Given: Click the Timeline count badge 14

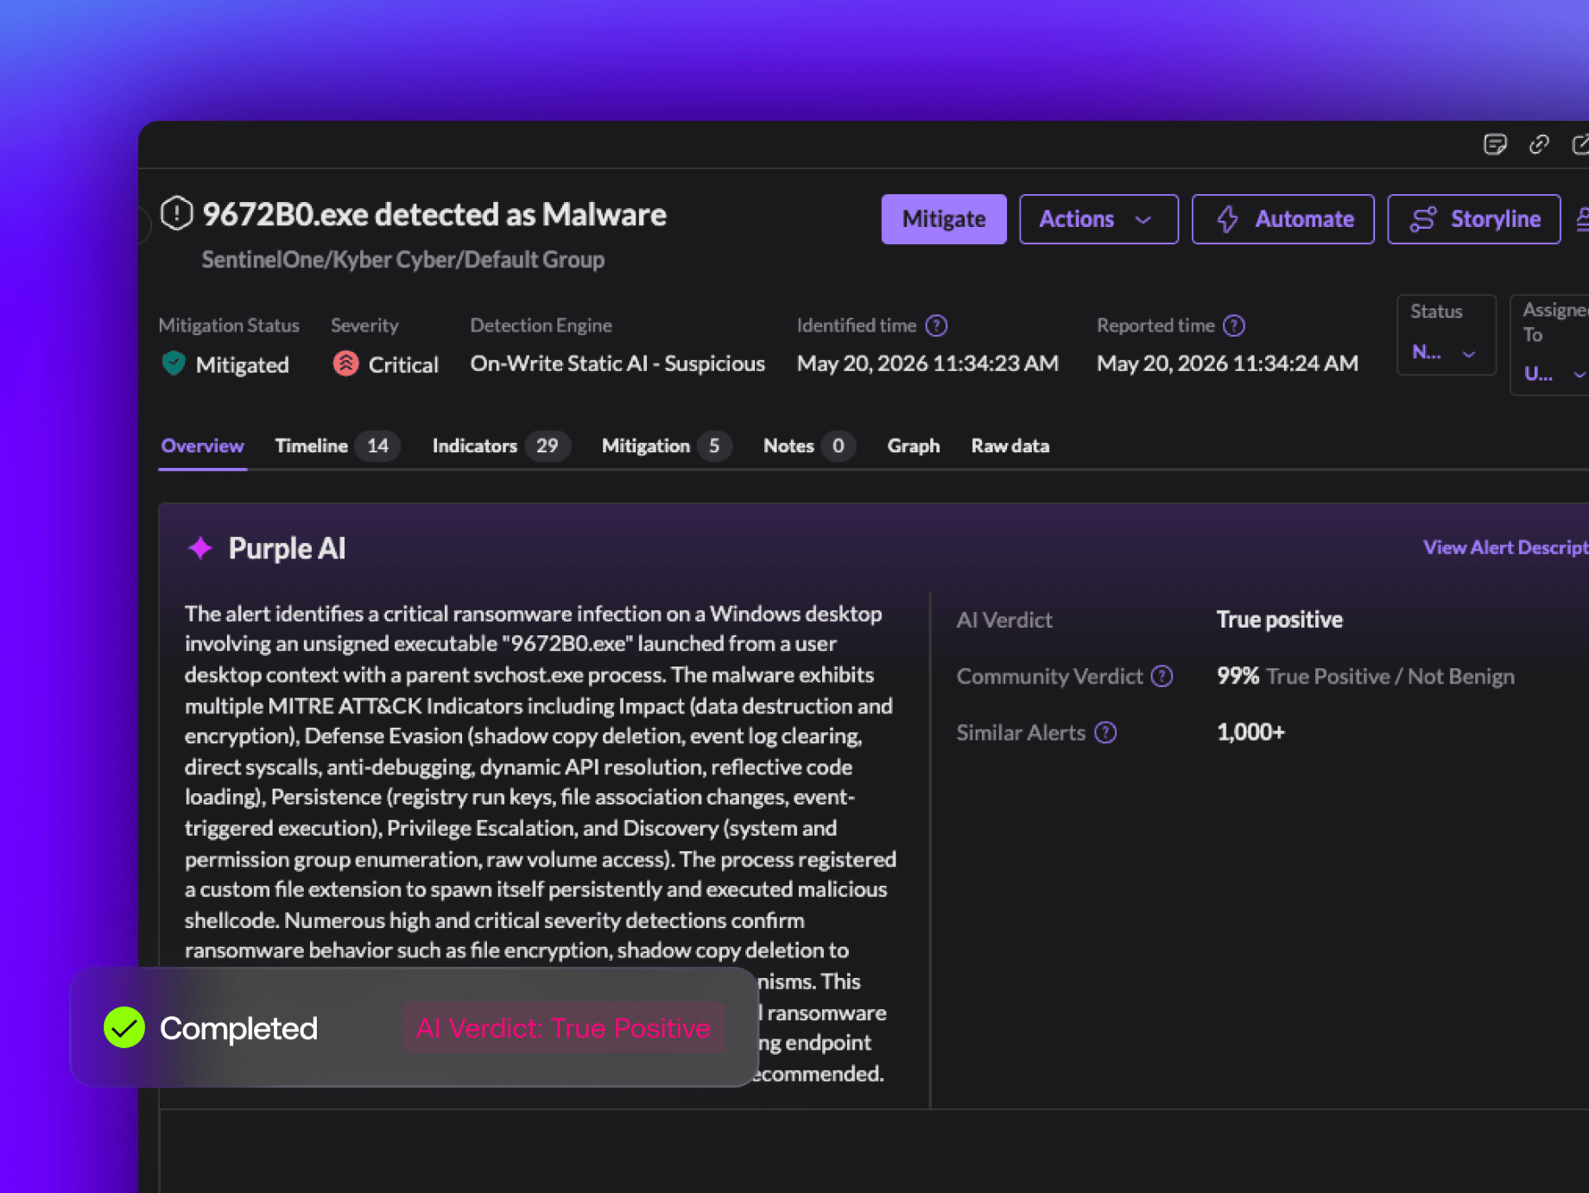Looking at the screenshot, I should pos(378,446).
